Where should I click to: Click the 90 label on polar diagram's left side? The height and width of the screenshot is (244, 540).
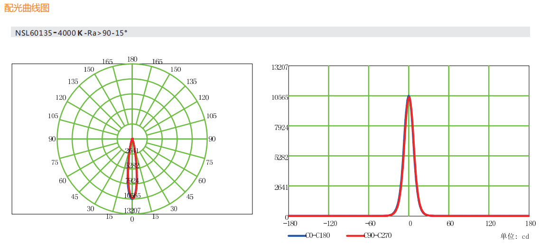(x=52, y=139)
